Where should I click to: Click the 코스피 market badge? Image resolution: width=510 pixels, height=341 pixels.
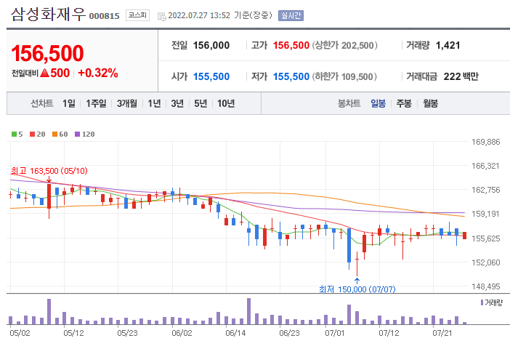(x=137, y=15)
